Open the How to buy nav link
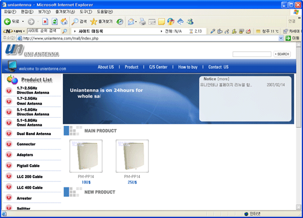This screenshot has width=303, height=218. point(188,67)
